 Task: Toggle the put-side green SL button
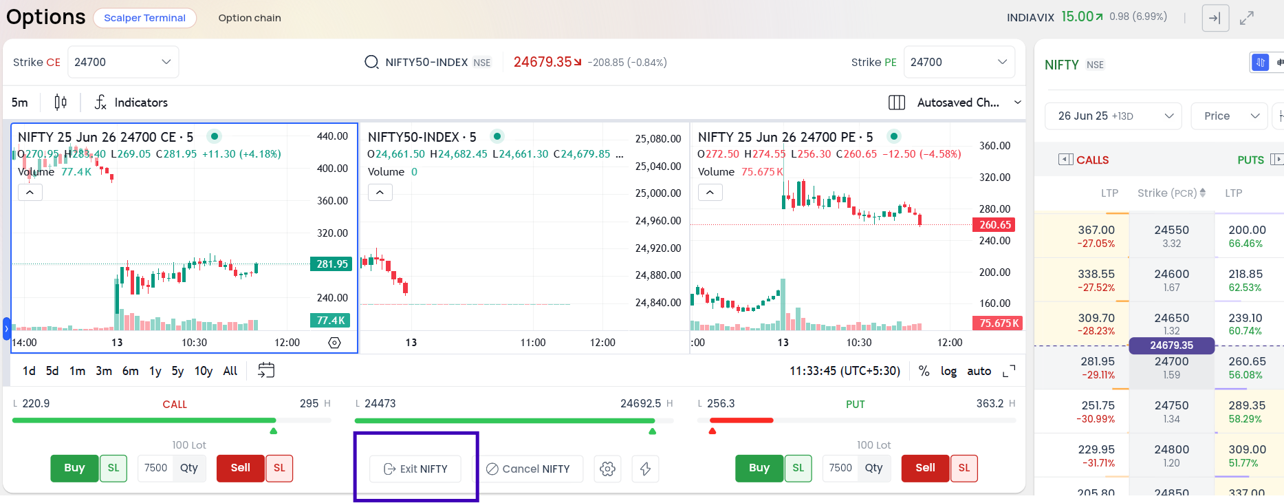(798, 468)
